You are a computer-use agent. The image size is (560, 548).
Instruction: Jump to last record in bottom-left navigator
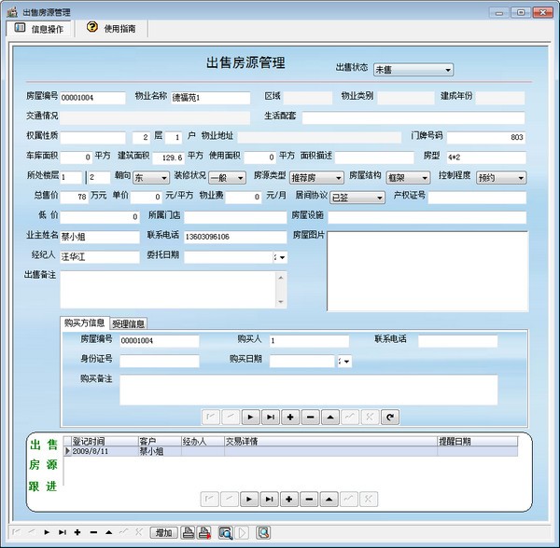click(x=63, y=532)
